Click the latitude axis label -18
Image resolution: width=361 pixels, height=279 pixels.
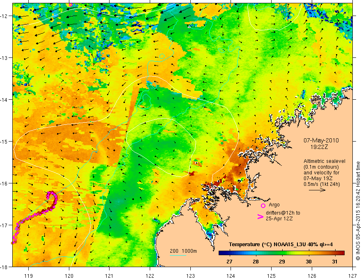4,267
